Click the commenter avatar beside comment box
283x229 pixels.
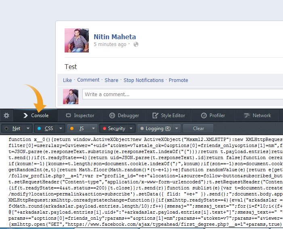tap(71, 97)
